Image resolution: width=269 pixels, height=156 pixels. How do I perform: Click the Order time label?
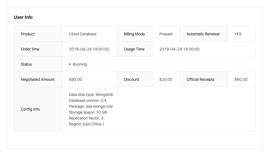(30, 49)
